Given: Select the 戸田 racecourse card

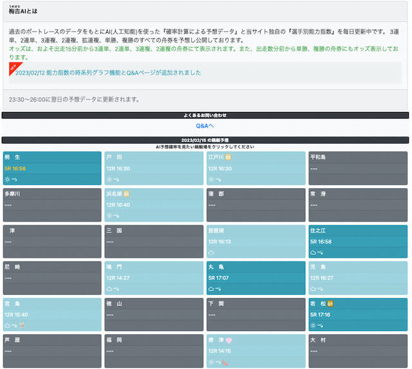Looking at the screenshot, I should 154,168.
